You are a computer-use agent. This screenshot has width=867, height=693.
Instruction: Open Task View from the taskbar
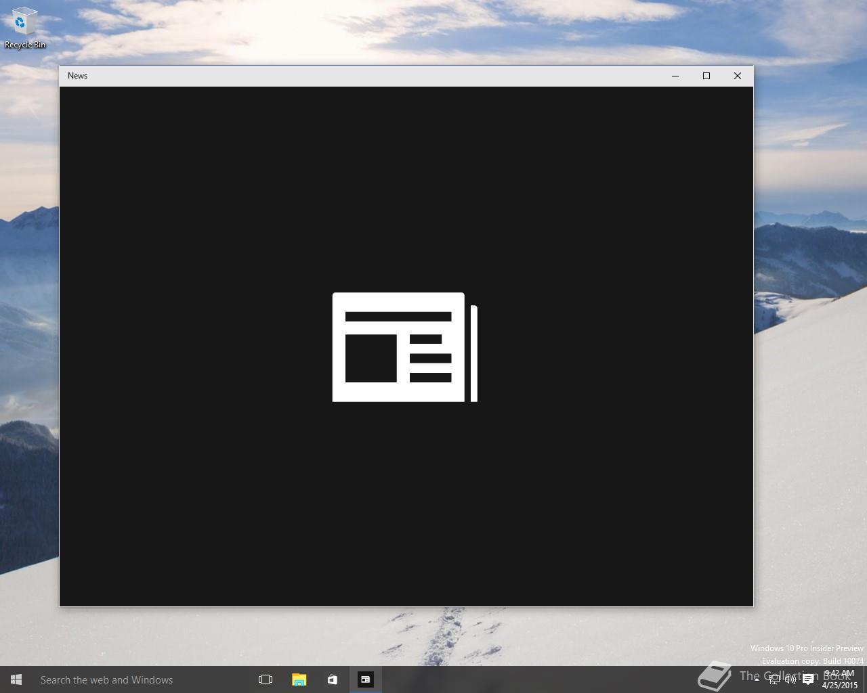[x=266, y=679]
